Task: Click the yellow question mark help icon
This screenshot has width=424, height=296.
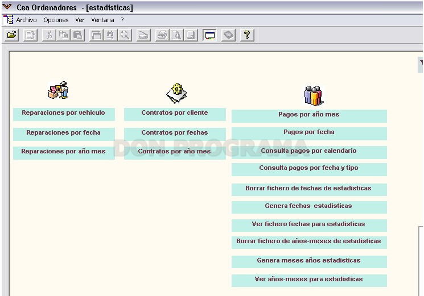Action: coord(247,35)
